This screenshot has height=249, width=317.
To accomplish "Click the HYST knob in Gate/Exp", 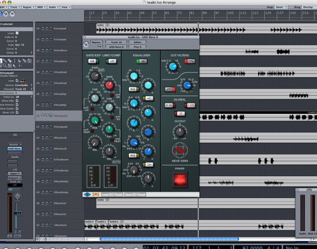I will [x=95, y=76].
